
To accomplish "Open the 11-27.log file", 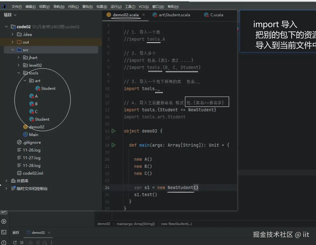I will (29, 158).
